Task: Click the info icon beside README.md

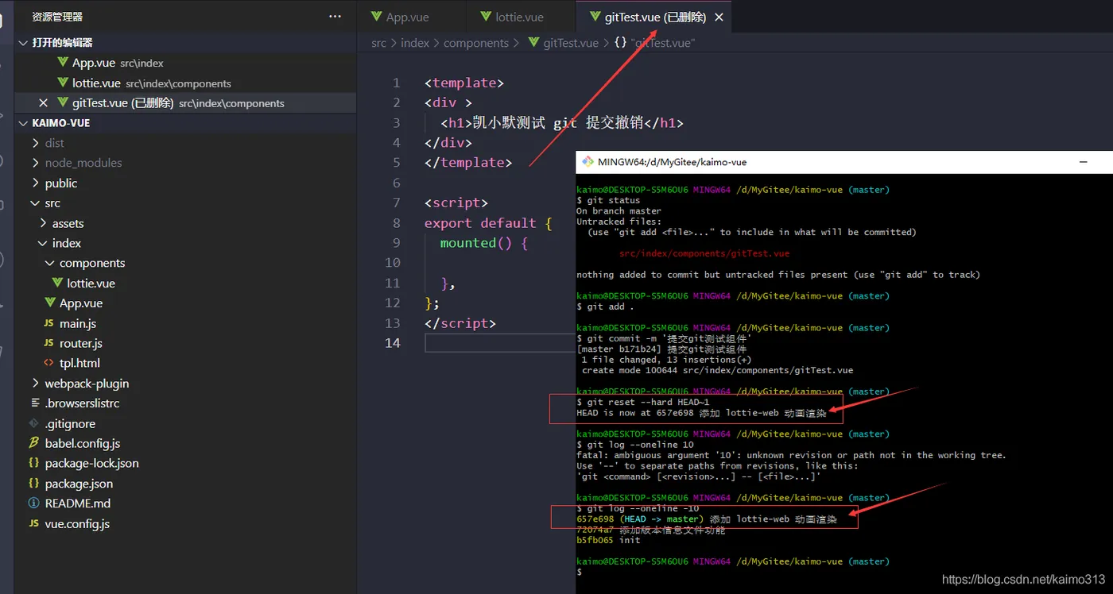Action: coord(34,503)
